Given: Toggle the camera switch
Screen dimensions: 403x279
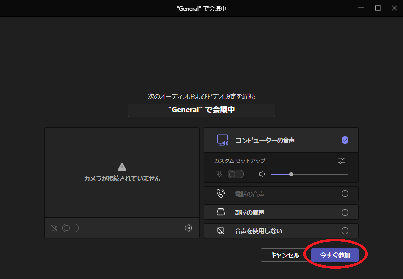Looking at the screenshot, I should [x=71, y=228].
